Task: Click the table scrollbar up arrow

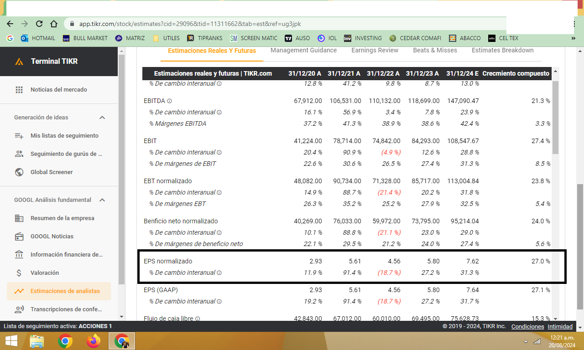Action: pyautogui.click(x=555, y=72)
